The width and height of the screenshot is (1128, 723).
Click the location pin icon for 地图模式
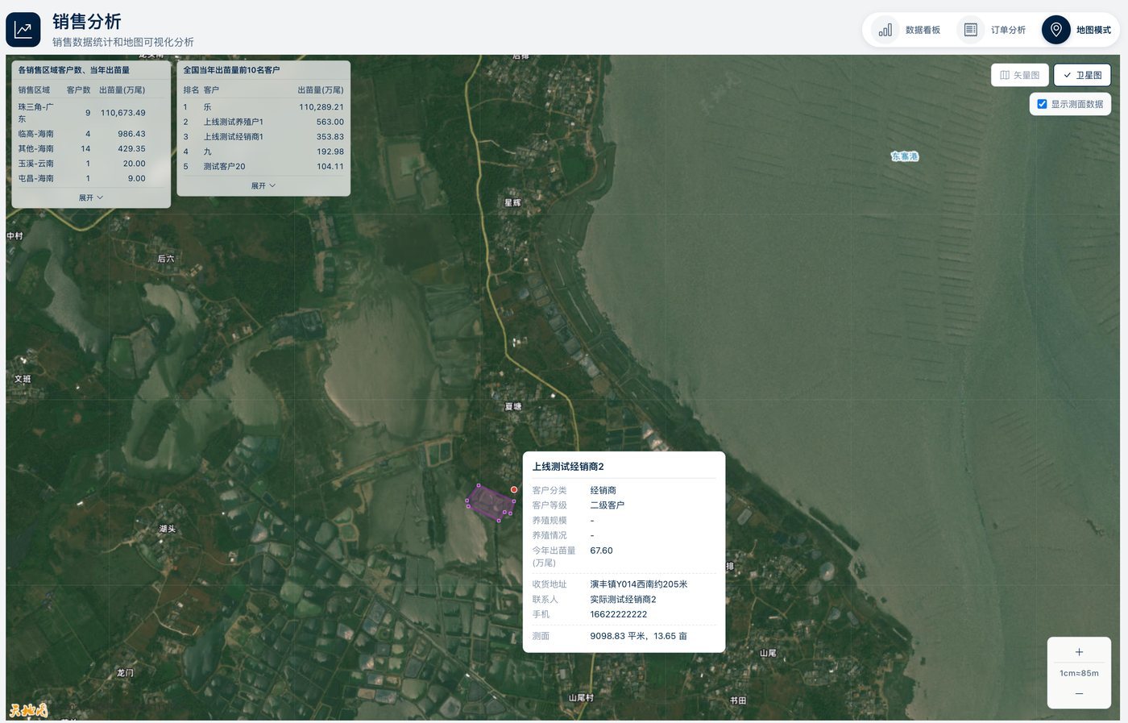[x=1056, y=30]
